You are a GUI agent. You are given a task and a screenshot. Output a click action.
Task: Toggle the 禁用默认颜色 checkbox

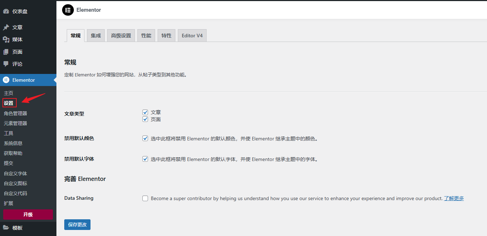(x=145, y=139)
